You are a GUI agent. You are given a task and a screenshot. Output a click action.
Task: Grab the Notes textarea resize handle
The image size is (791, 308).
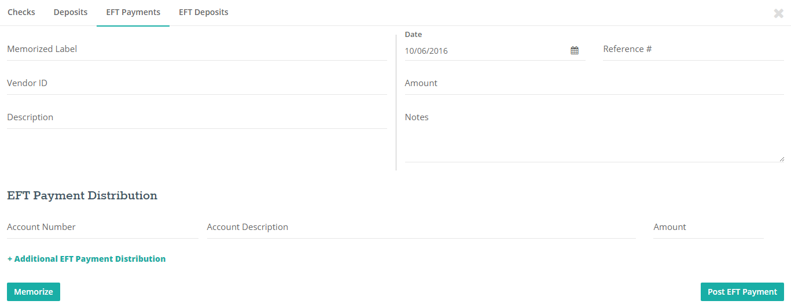coord(782,159)
